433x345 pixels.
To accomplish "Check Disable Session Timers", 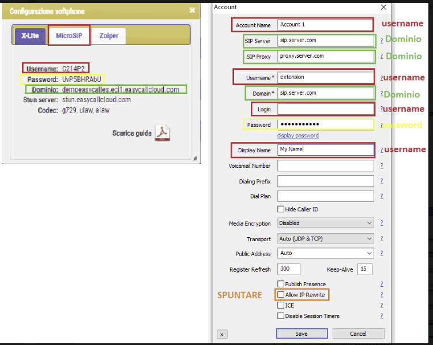I will tap(281, 316).
